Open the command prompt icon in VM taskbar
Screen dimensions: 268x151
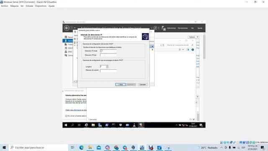click(x=113, y=125)
